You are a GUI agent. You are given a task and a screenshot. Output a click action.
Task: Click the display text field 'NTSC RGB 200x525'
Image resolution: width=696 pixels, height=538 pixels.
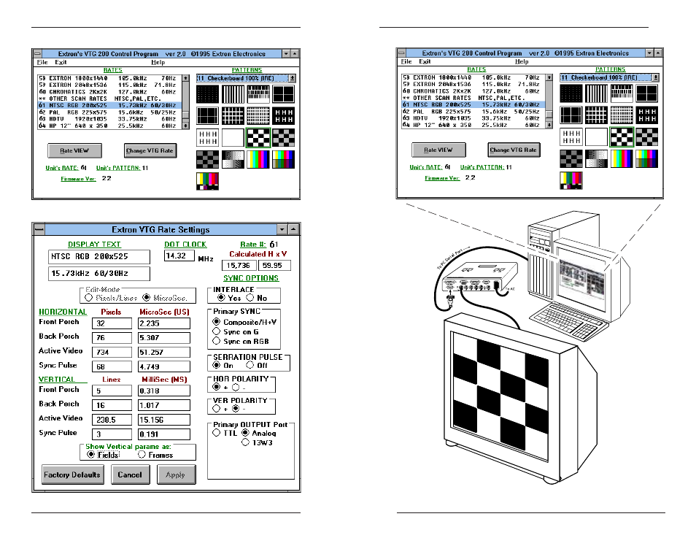point(99,257)
